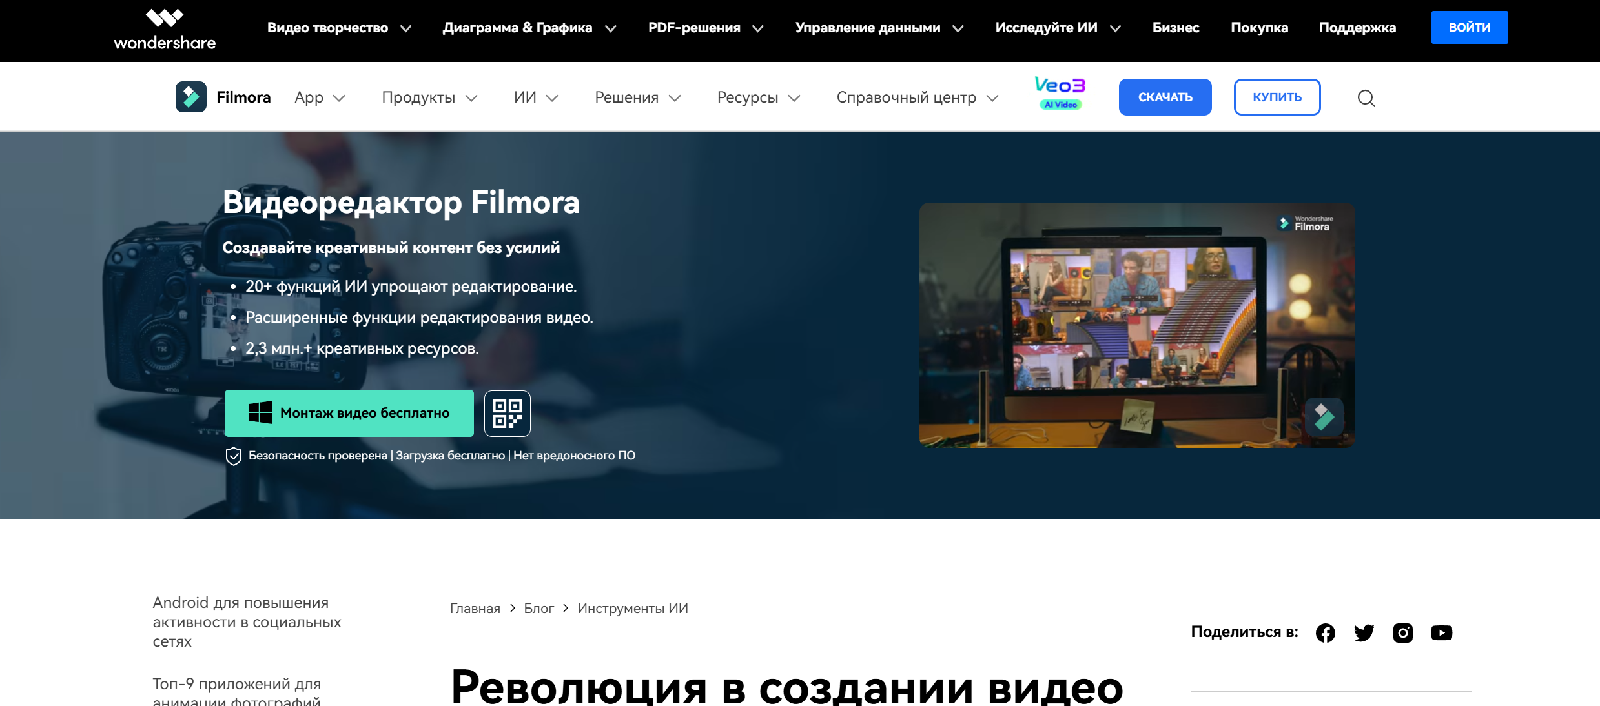Open the Инструменты ИИ breadcrumb link

(633, 609)
